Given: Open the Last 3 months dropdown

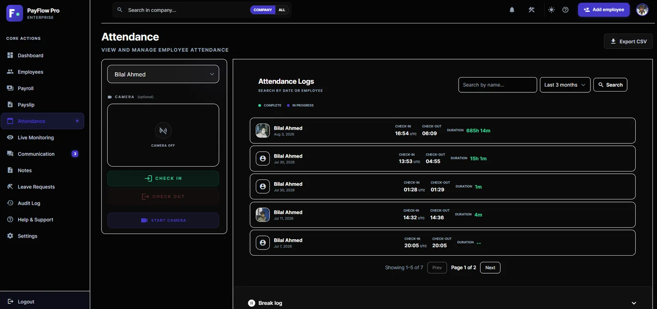Looking at the screenshot, I should point(565,85).
